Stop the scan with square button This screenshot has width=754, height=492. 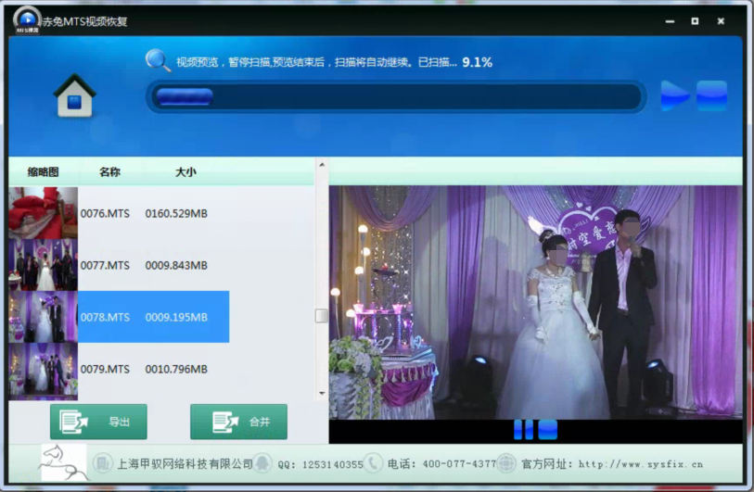click(711, 95)
